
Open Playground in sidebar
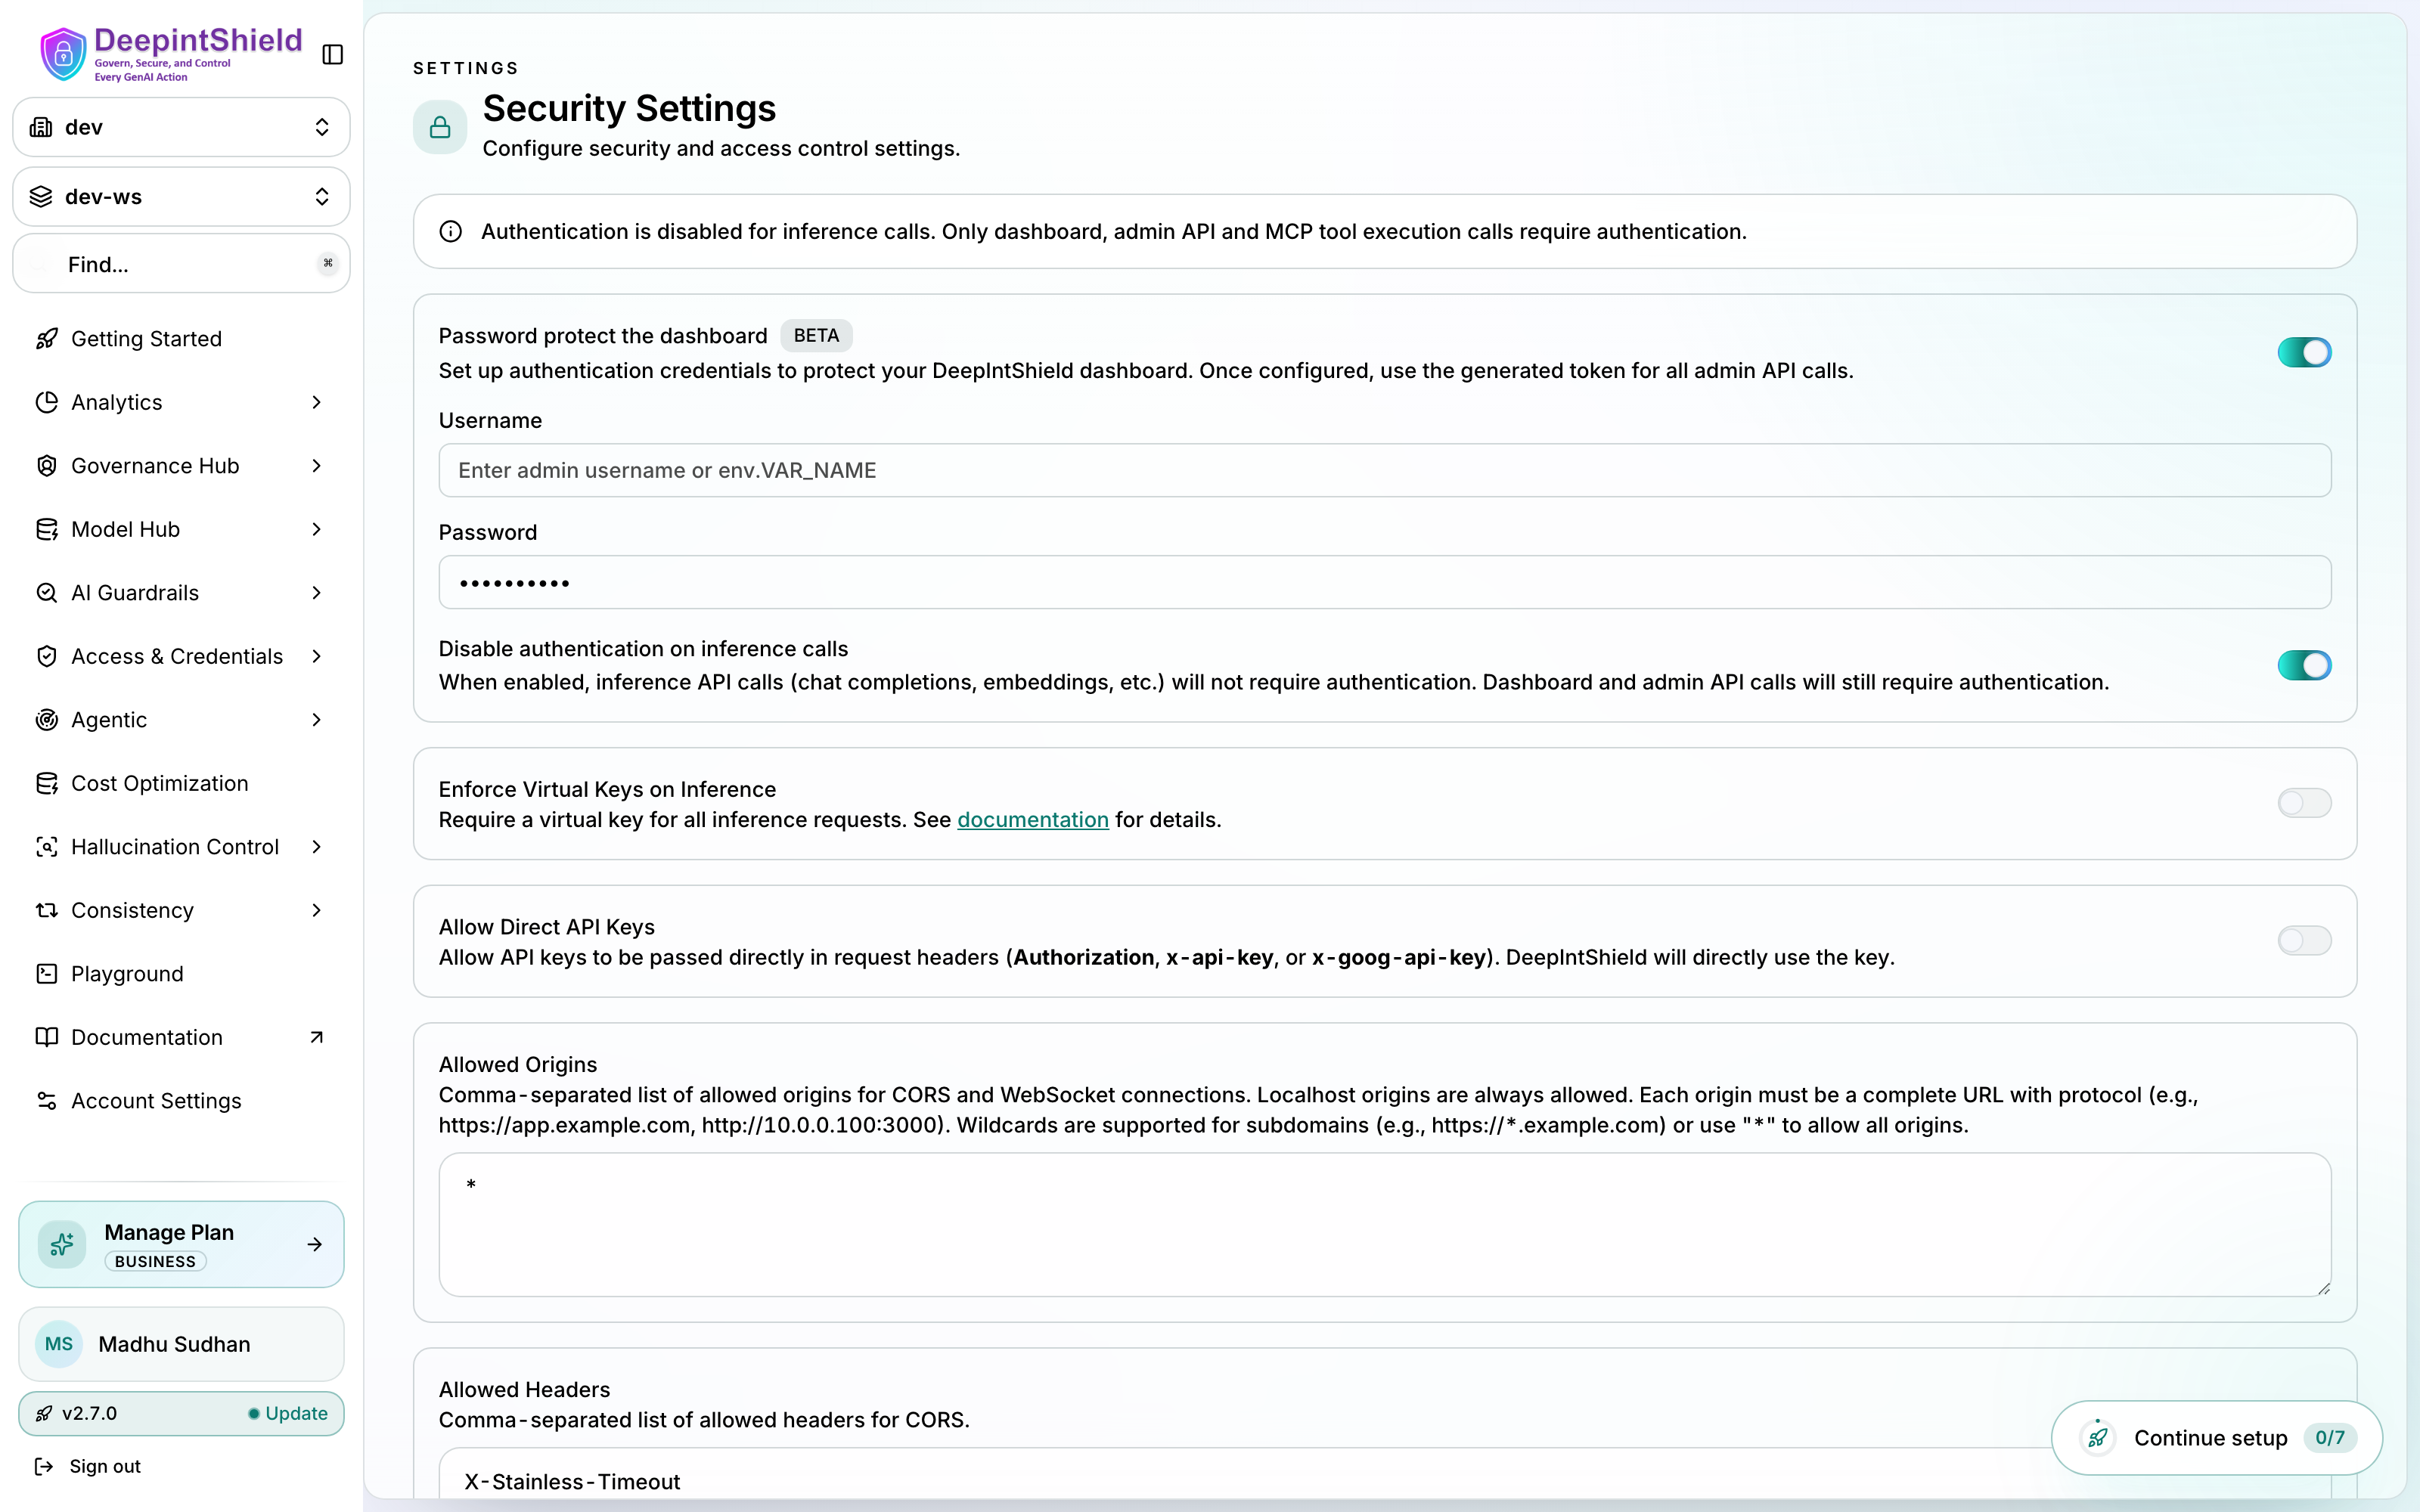coord(181,974)
